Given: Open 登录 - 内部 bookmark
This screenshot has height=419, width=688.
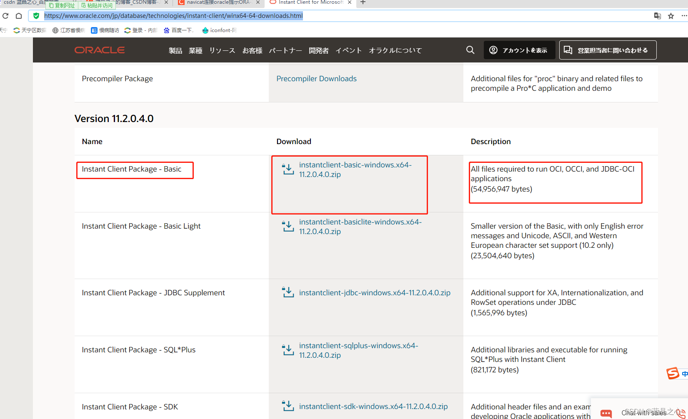Looking at the screenshot, I should pyautogui.click(x=141, y=30).
